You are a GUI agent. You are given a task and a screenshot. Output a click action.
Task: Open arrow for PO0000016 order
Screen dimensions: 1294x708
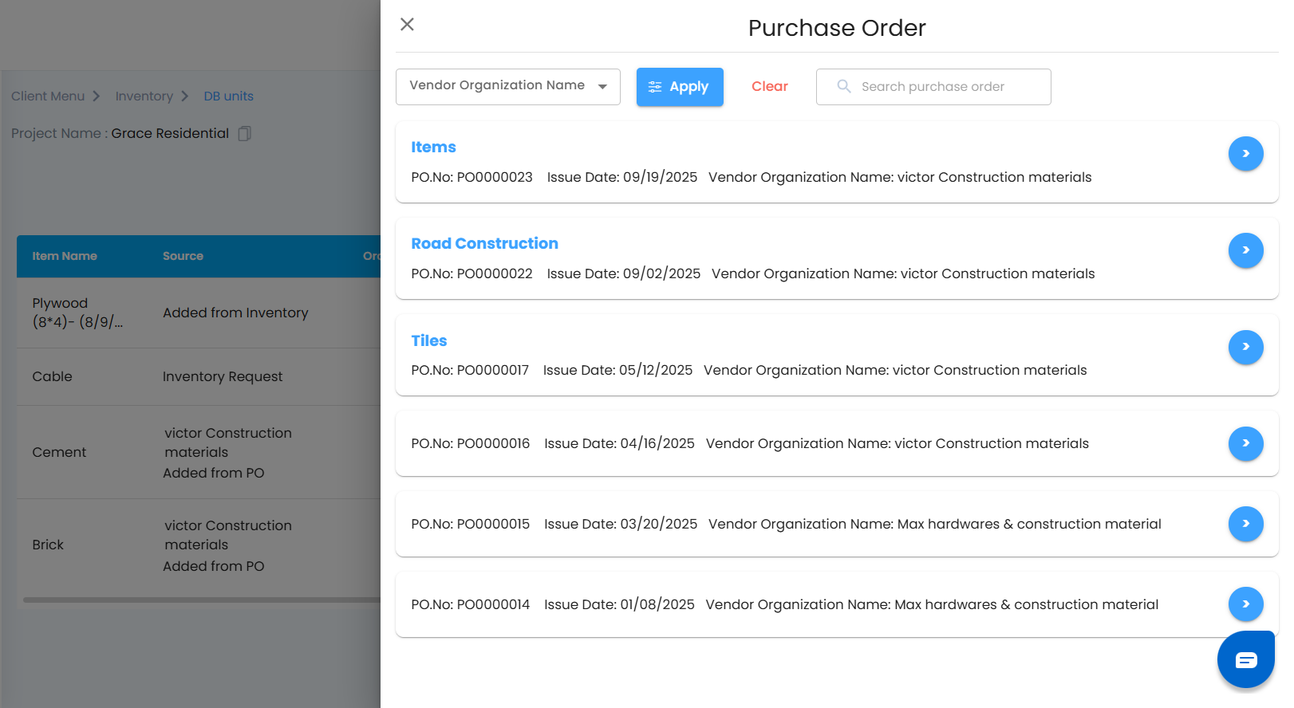coord(1245,443)
